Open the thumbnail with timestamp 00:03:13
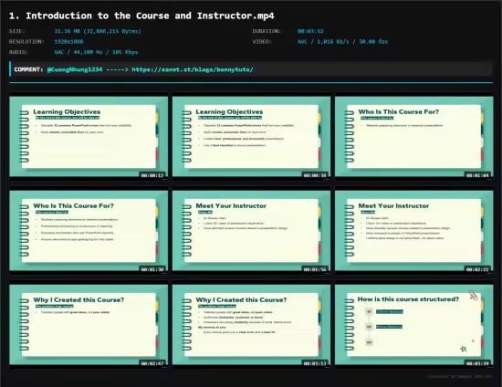The width and height of the screenshot is (502, 387). [251, 325]
